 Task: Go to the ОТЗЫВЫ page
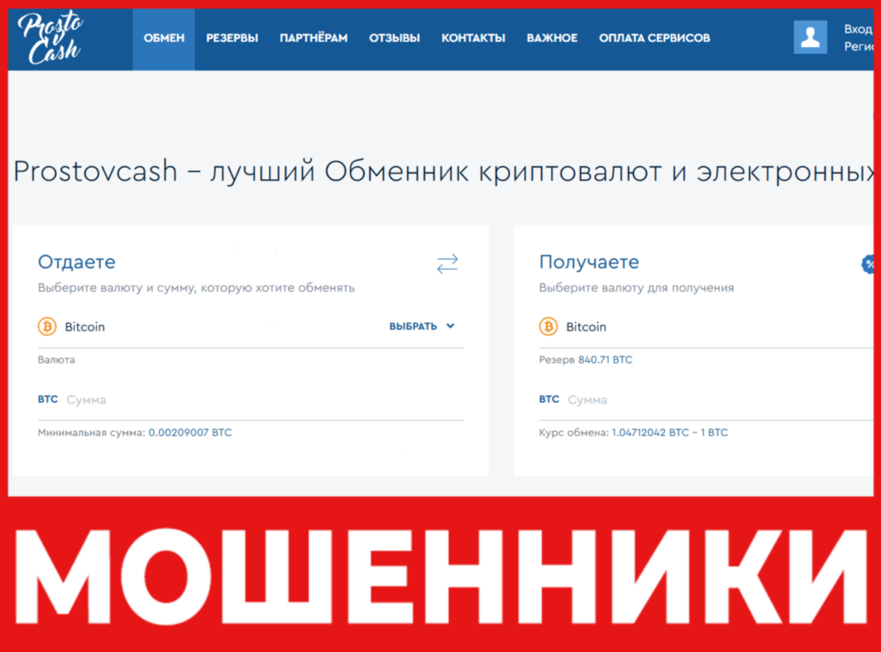click(x=394, y=38)
